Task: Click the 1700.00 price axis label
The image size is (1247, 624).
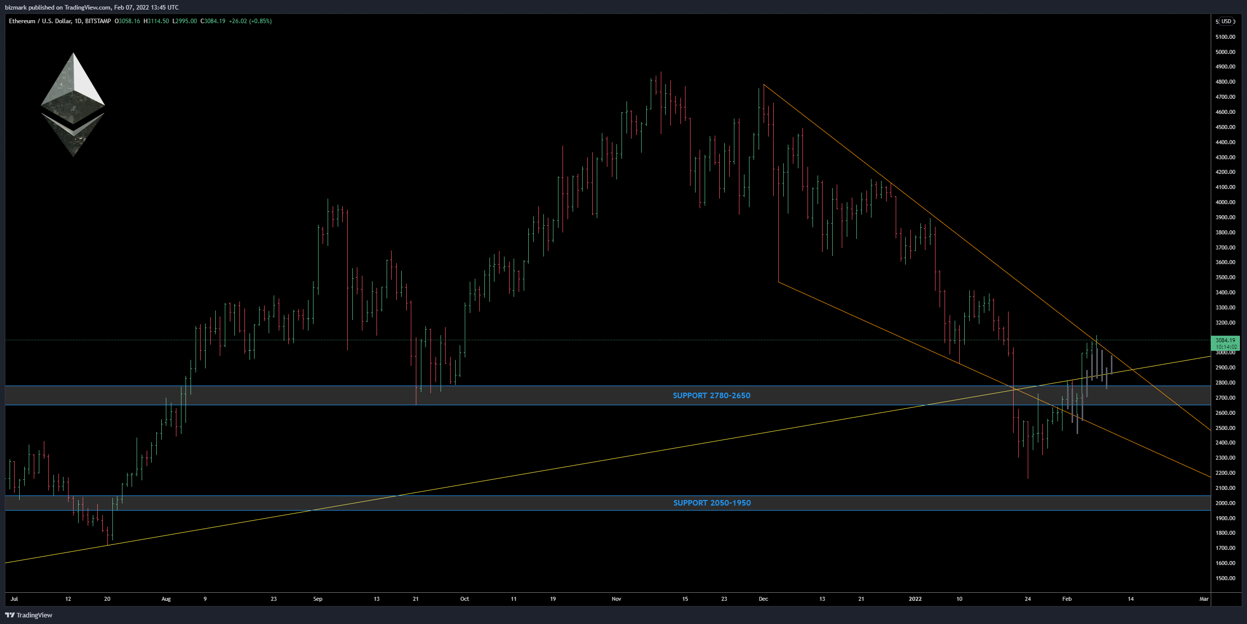Action: coord(1225,548)
